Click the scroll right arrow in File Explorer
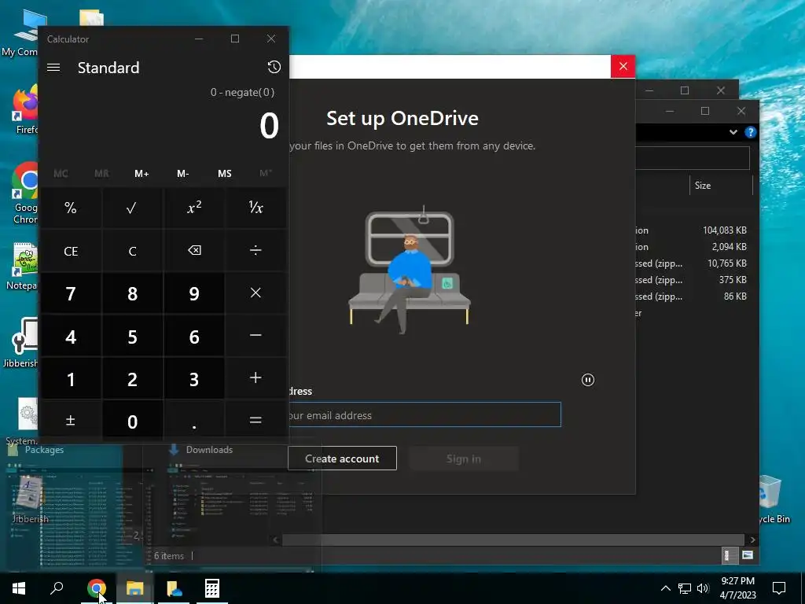This screenshot has height=604, width=805. click(752, 540)
